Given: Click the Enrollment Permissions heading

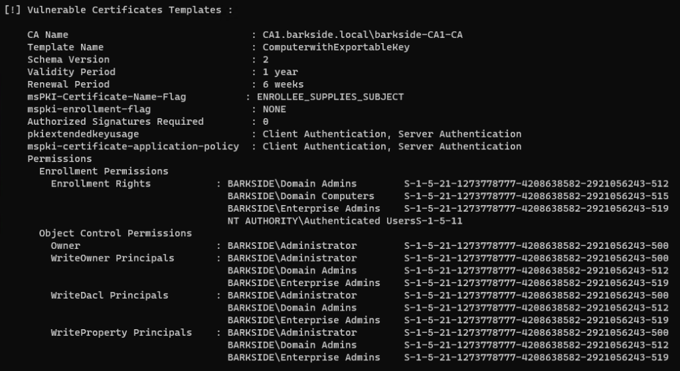Looking at the screenshot, I should click(x=104, y=171).
